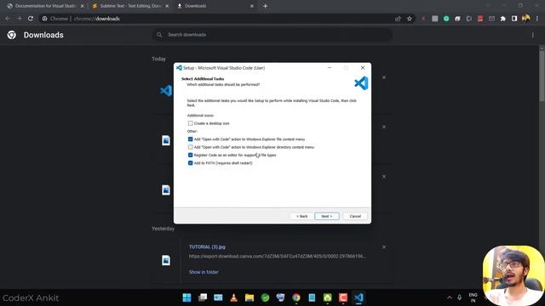Click the TUTORIAL (3).jpg image file icon
545x306 pixels.
(166, 260)
